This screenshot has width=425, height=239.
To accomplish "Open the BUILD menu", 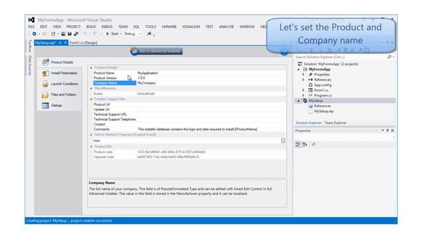I will 91,27.
